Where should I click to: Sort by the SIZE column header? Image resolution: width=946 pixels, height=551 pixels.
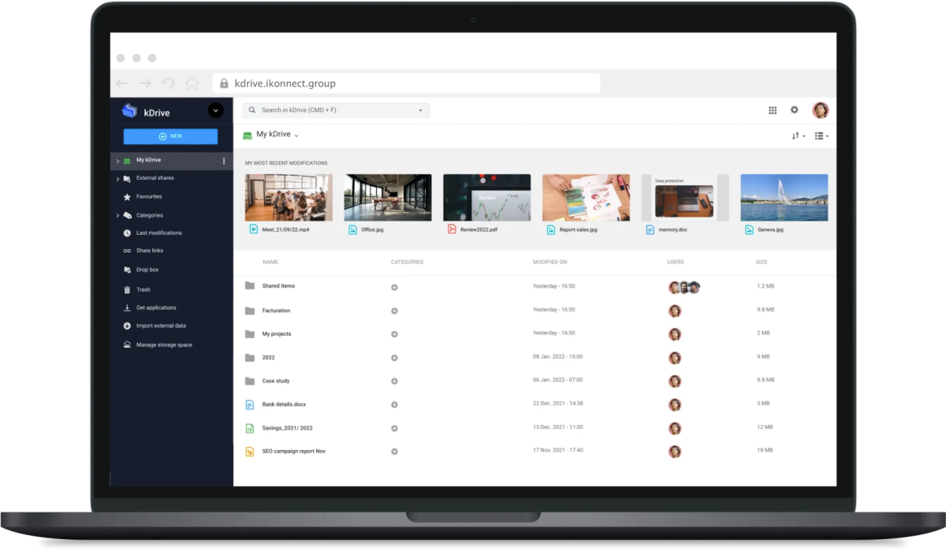[x=762, y=262]
